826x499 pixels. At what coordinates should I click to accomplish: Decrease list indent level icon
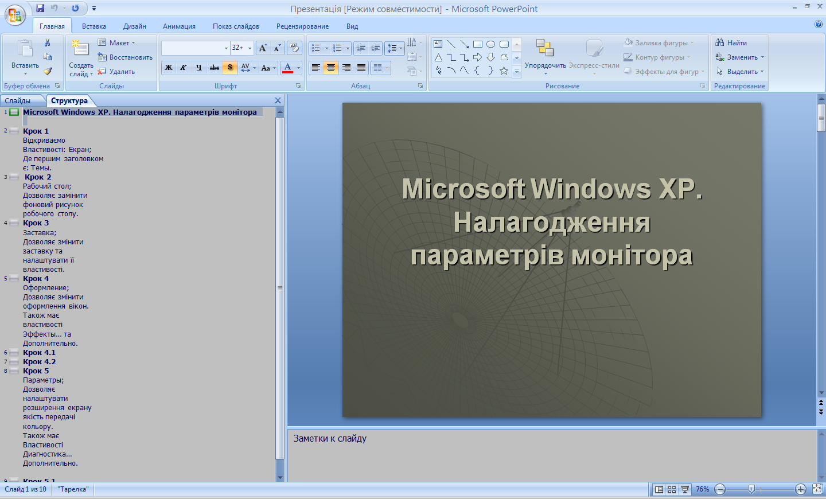point(361,48)
